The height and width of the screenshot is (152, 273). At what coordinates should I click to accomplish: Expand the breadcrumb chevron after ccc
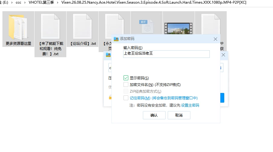25,3
